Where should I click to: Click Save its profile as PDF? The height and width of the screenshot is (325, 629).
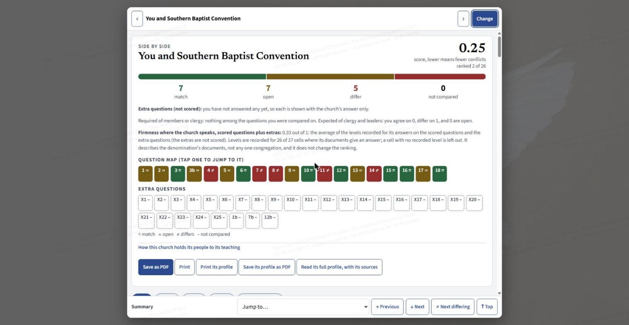tap(267, 267)
